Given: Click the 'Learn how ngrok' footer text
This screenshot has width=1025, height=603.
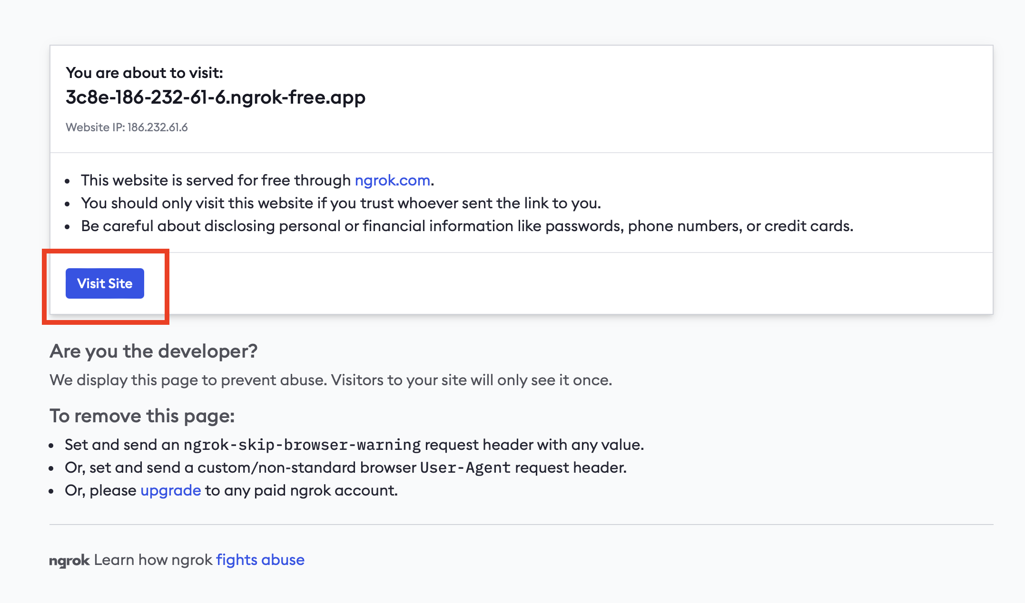Looking at the screenshot, I should [x=153, y=560].
